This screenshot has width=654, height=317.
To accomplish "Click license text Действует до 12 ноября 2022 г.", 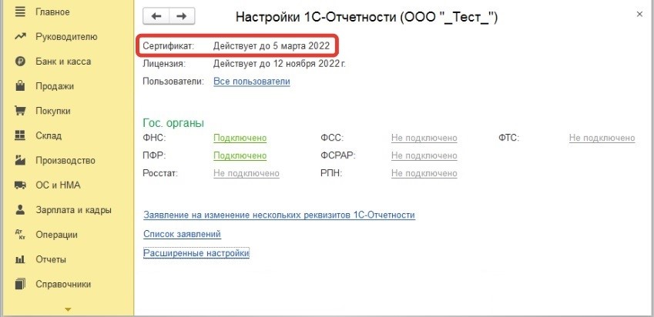I will click(x=280, y=64).
